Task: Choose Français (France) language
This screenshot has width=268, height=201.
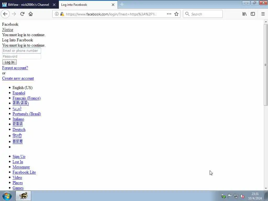Action: pos(26,98)
